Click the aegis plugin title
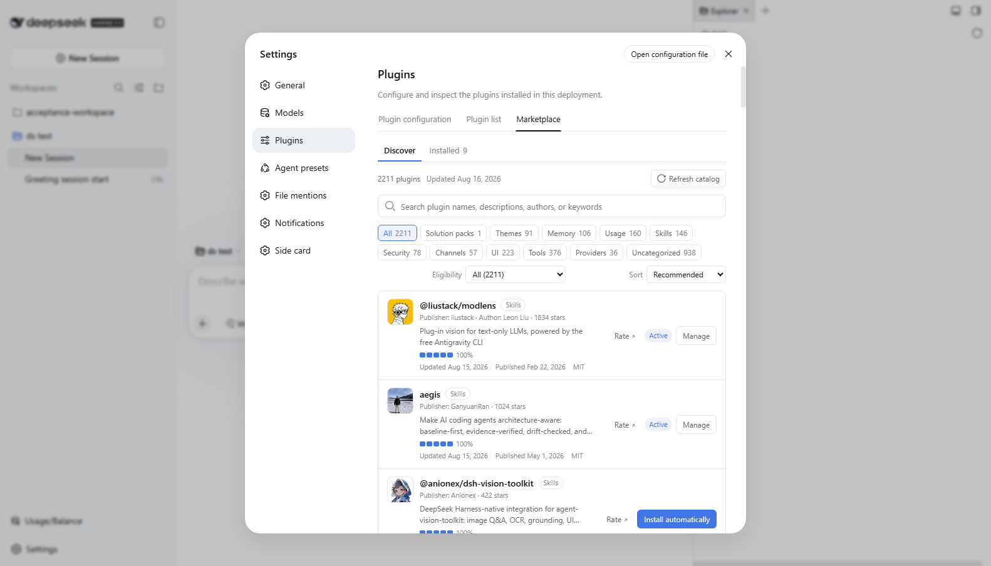The width and height of the screenshot is (991, 566). tap(430, 394)
